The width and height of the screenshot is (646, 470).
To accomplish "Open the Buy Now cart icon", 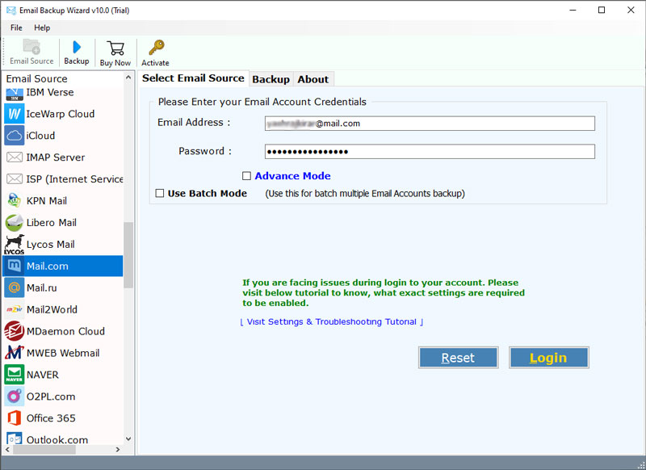I will (115, 48).
